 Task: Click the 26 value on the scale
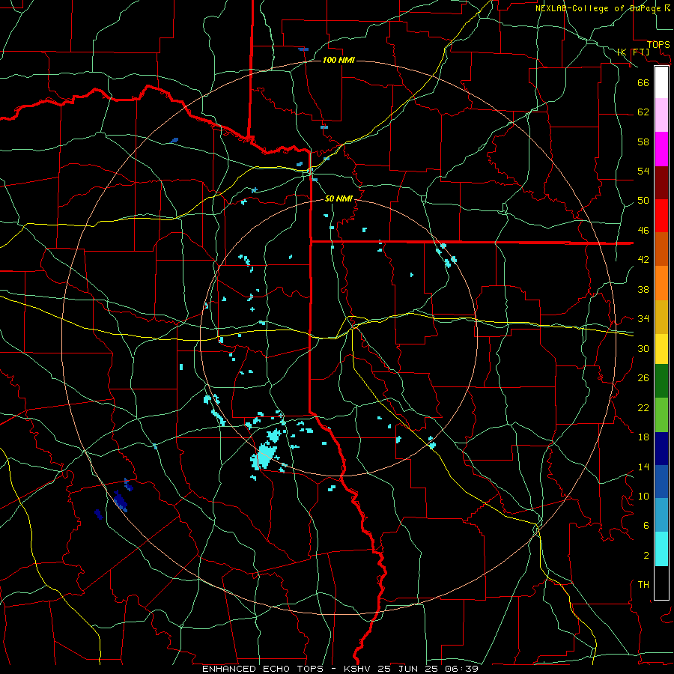pyautogui.click(x=643, y=378)
